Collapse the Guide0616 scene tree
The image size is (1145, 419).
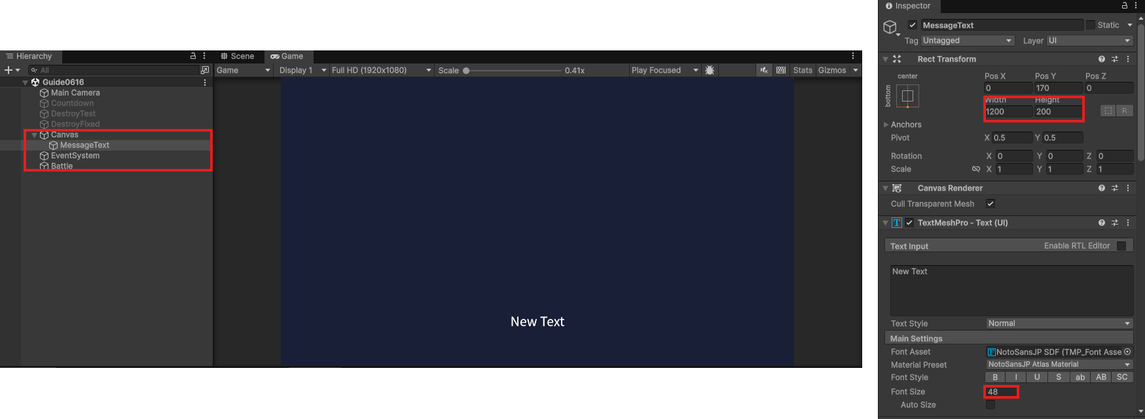[x=26, y=82]
